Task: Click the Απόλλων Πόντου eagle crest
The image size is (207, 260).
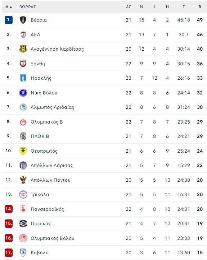Action: pyautogui.click(x=23, y=180)
